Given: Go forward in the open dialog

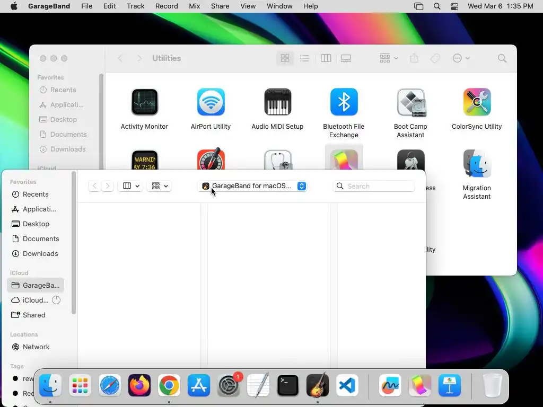Looking at the screenshot, I should [x=107, y=186].
